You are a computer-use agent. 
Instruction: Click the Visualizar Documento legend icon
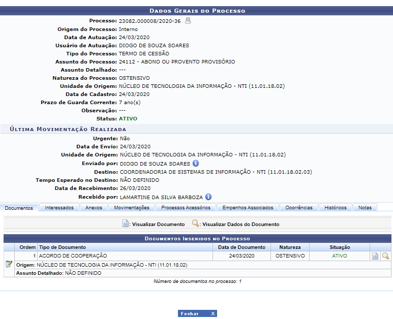[x=126, y=224]
